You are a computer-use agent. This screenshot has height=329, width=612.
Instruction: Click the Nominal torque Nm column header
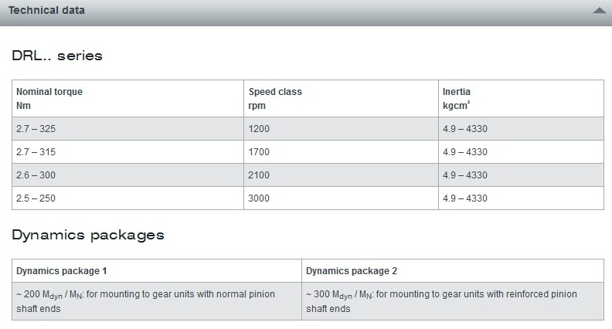(127, 99)
